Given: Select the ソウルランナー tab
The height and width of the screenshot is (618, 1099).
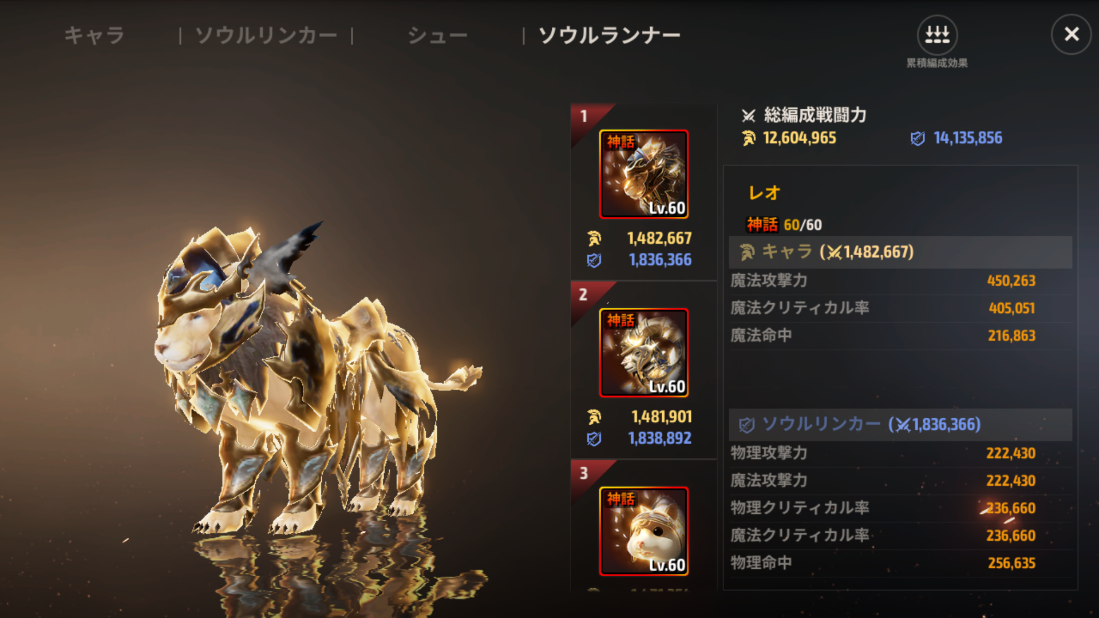Looking at the screenshot, I should pyautogui.click(x=610, y=35).
